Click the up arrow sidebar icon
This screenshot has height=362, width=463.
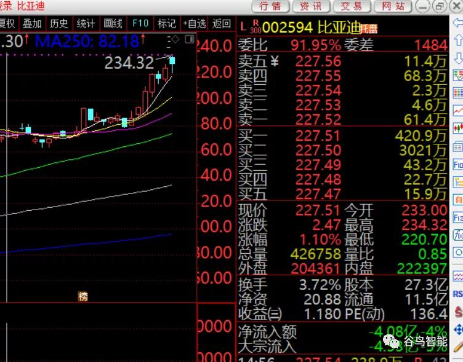coord(458,40)
